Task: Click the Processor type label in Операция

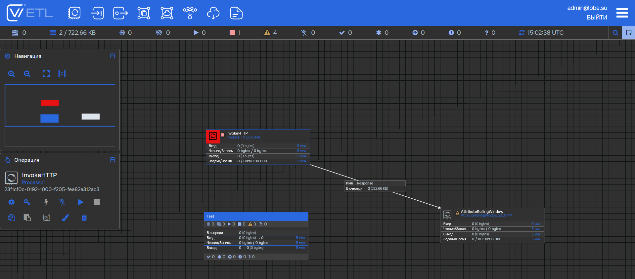Action: tap(33, 182)
